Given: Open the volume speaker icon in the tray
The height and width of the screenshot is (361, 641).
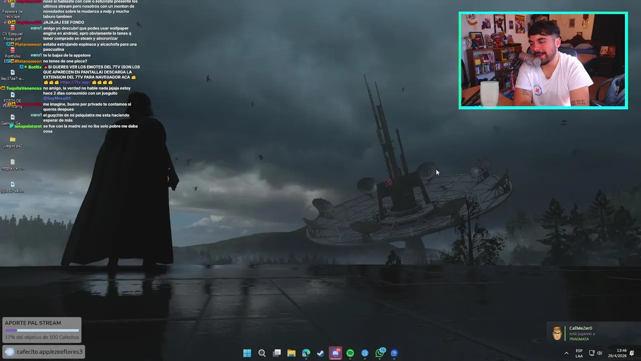Looking at the screenshot, I should (x=599, y=353).
